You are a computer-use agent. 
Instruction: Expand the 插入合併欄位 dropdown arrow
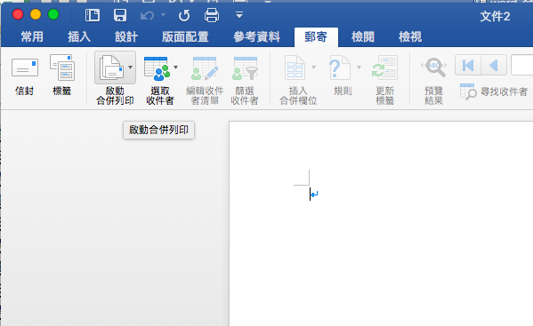(x=313, y=68)
